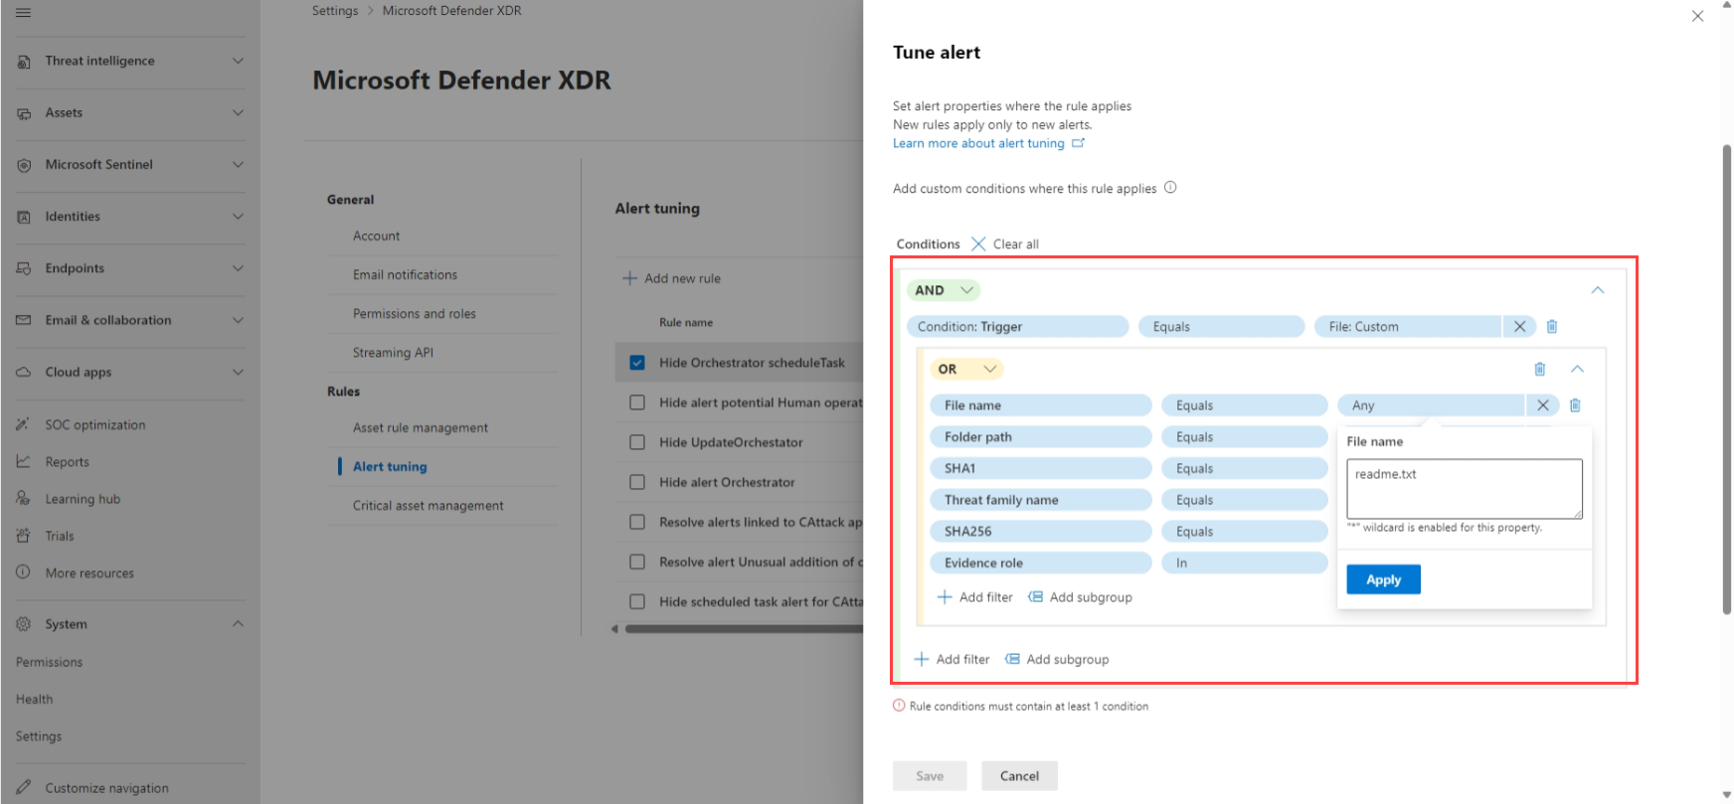Click the Endpoints icon in sidebar
The image size is (1734, 804).
point(24,268)
